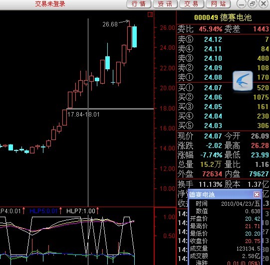
Task: Click buy-1 price 24.07 in order book
Action: pos(213,88)
